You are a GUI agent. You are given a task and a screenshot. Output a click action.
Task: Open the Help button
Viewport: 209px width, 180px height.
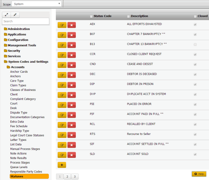pos(199,174)
